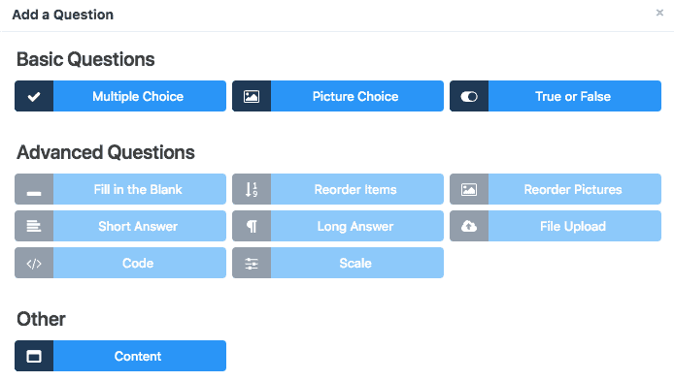Screen dimensions: 674x381
Task: Click the Short Answer lines icon
Action: [34, 226]
